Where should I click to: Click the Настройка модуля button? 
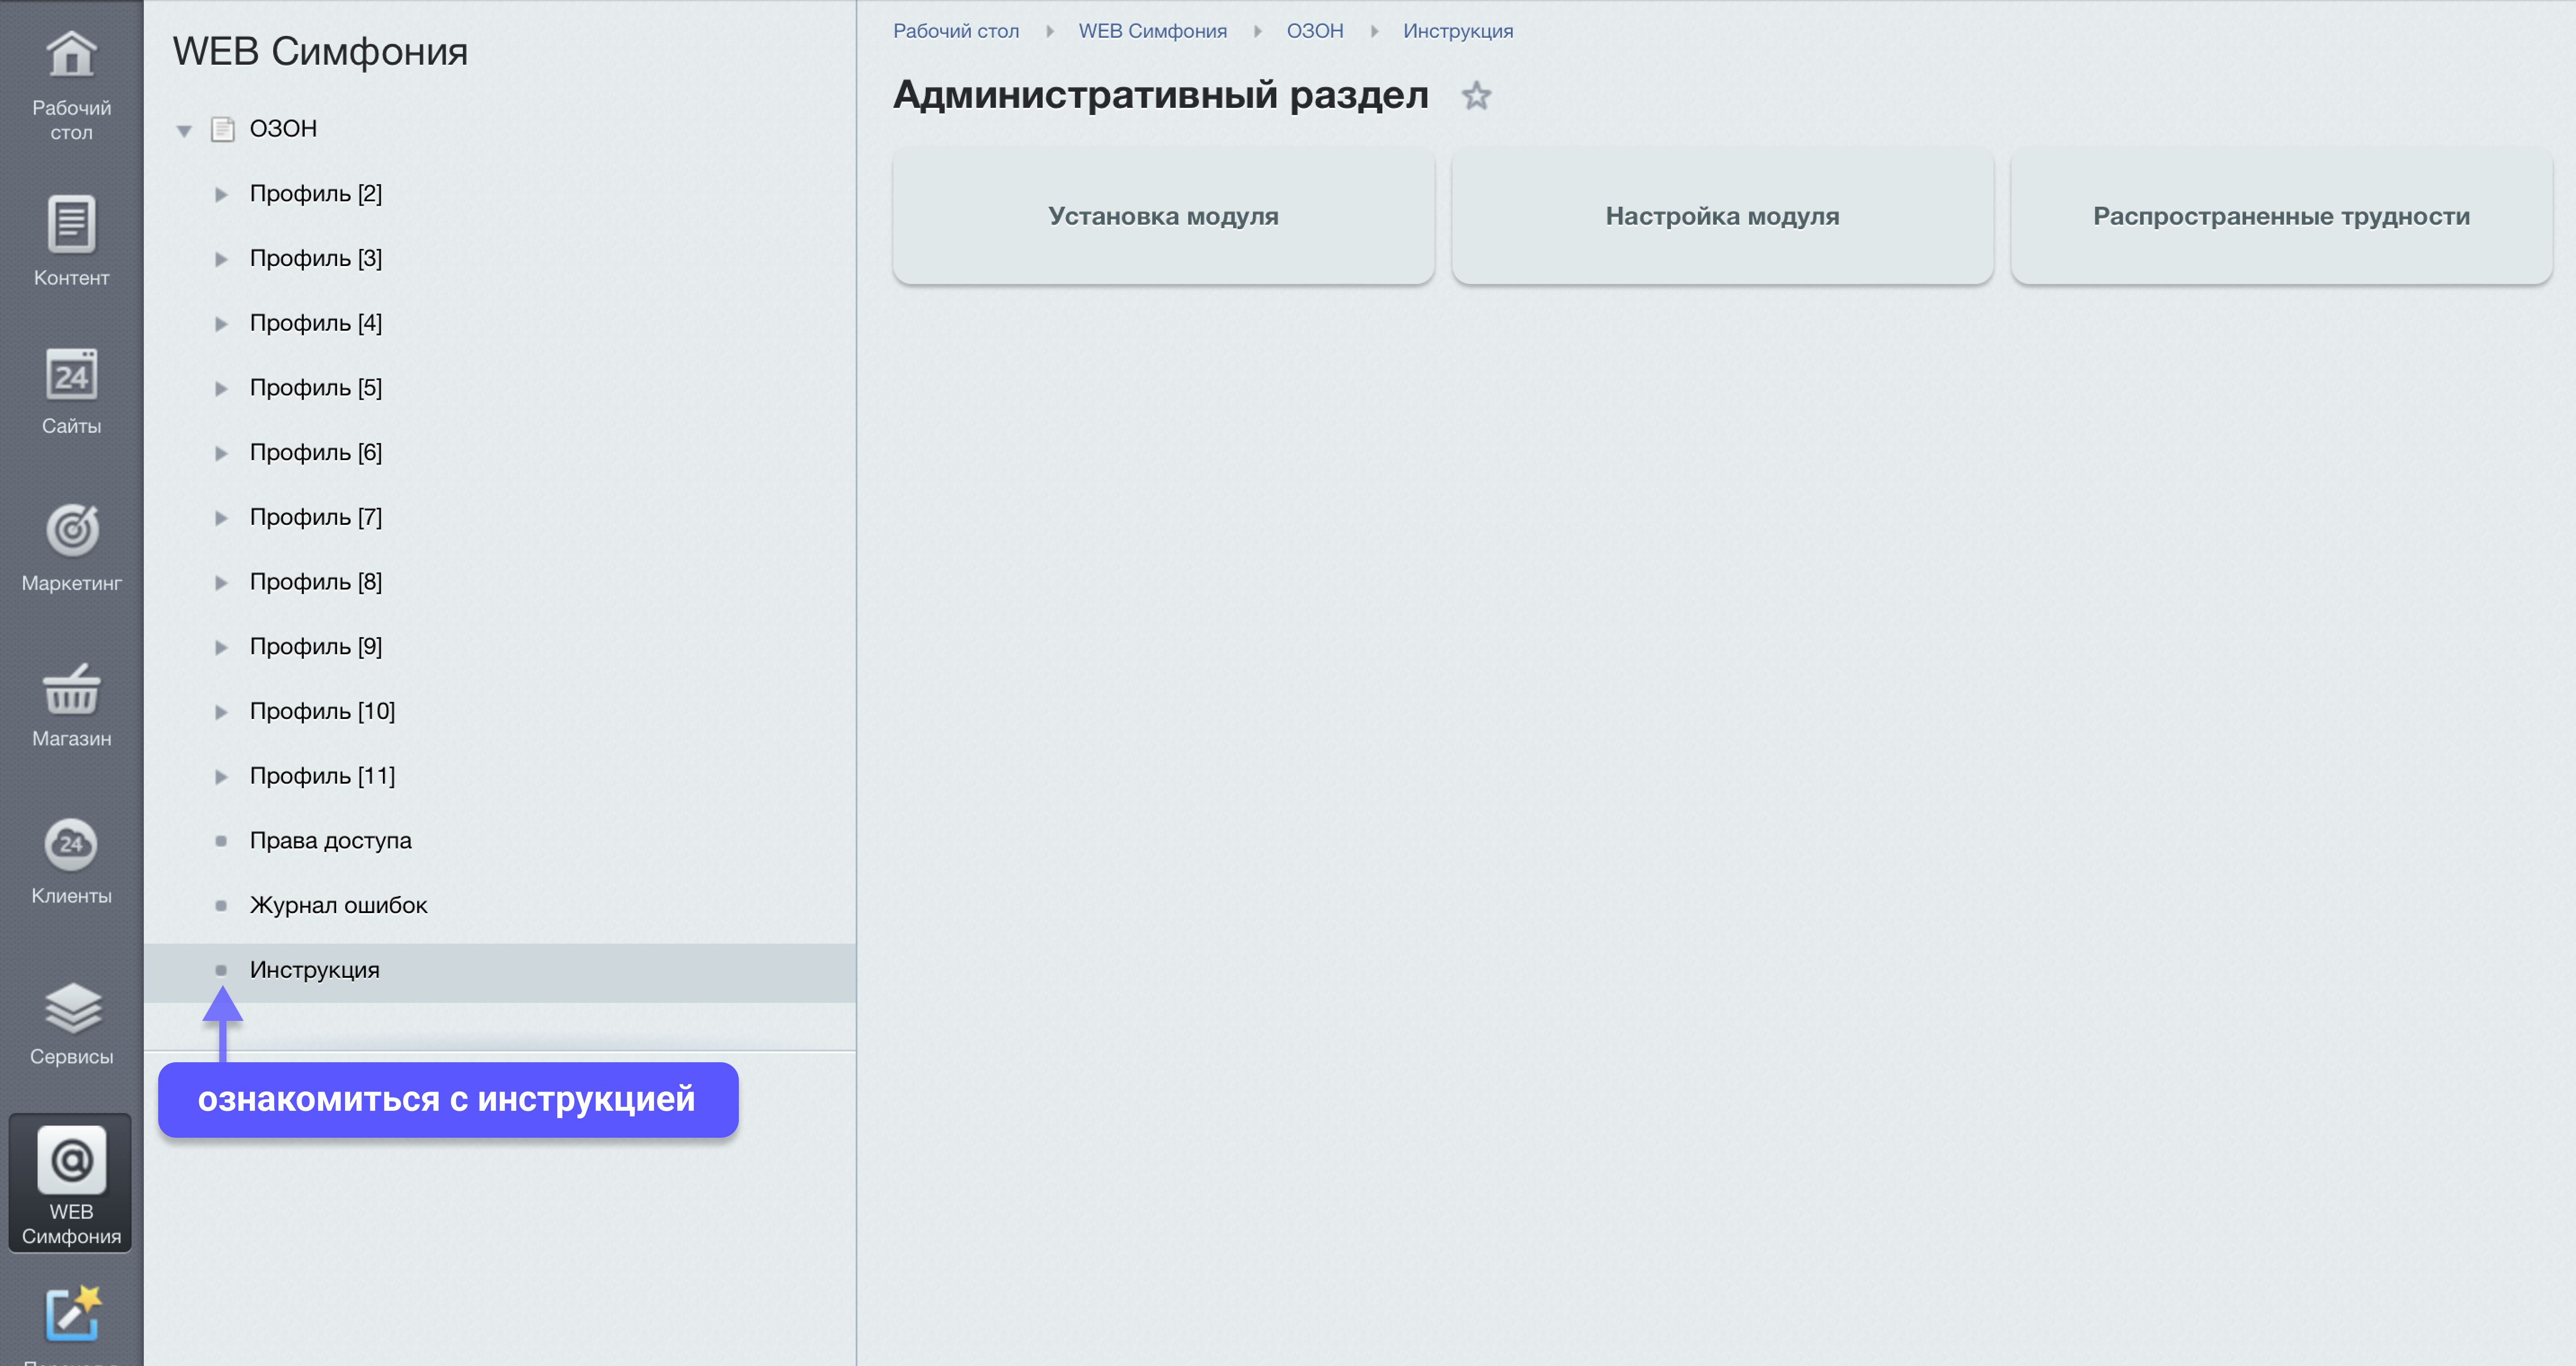(1722, 216)
